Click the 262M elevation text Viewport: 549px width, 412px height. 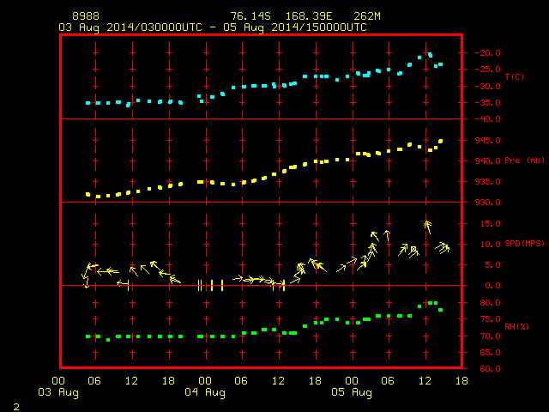click(x=367, y=16)
